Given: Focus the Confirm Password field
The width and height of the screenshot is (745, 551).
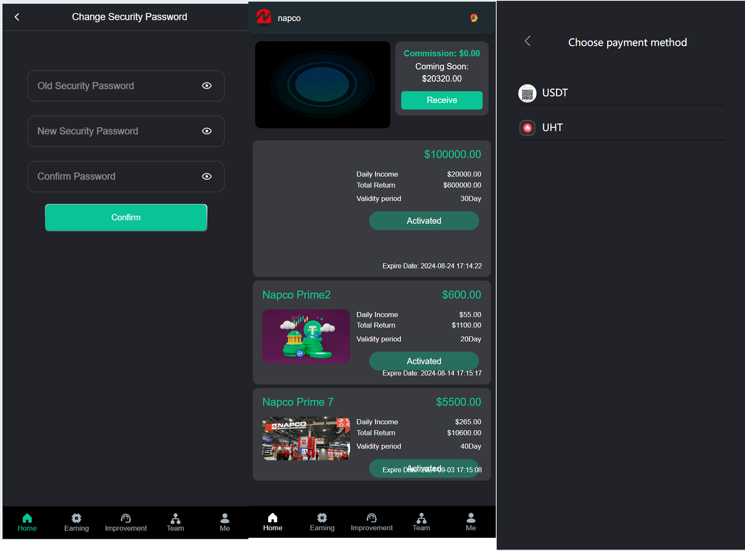Looking at the screenshot, I should [126, 177].
